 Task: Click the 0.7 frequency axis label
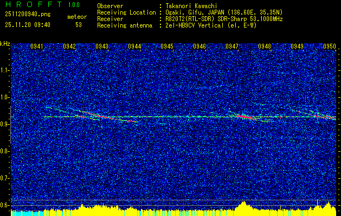pos(5,178)
